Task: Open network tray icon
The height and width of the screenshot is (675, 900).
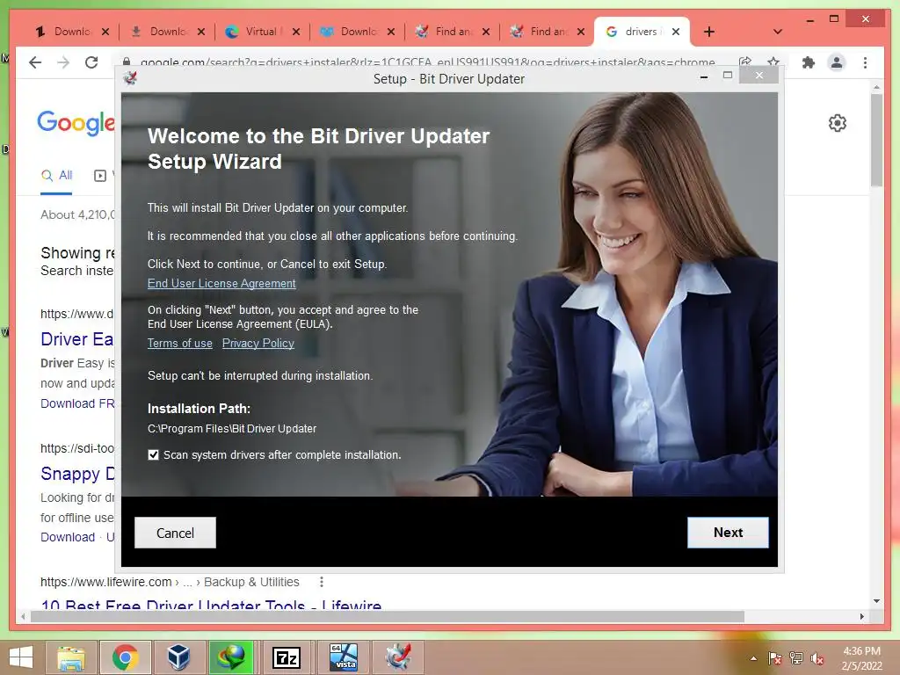Action: tap(795, 658)
